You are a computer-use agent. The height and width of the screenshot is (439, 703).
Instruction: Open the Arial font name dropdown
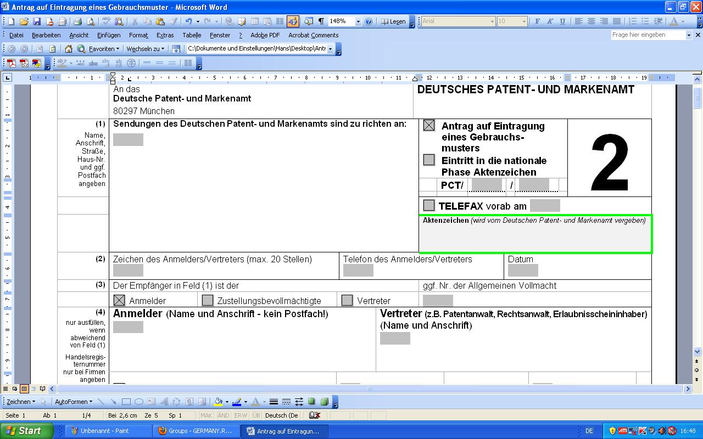(492, 21)
